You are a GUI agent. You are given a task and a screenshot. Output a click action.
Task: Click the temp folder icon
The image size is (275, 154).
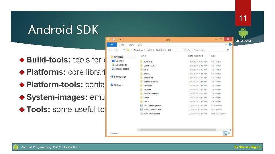pyautogui.click(x=141, y=98)
